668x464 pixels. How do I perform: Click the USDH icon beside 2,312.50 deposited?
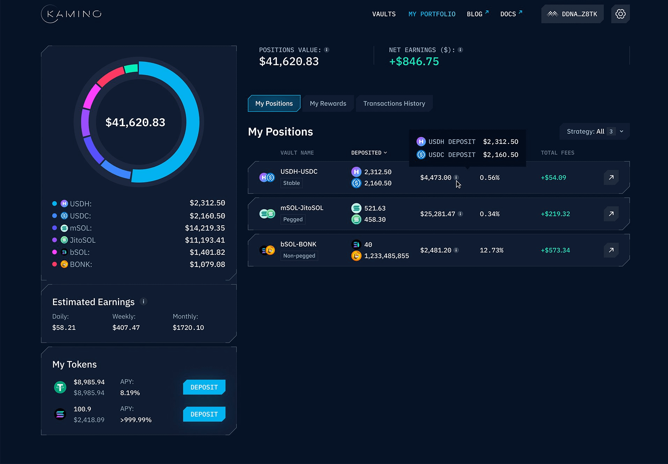356,172
